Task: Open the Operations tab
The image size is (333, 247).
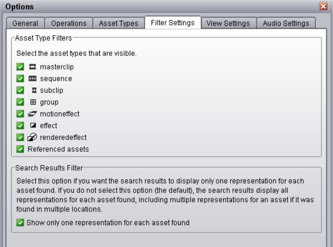Action: click(69, 23)
